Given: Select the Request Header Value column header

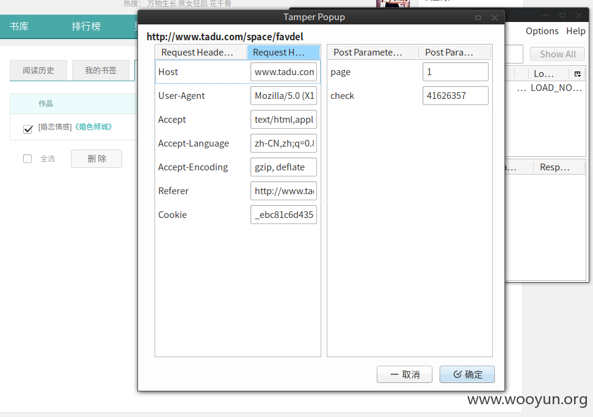Looking at the screenshot, I should click(x=283, y=52).
